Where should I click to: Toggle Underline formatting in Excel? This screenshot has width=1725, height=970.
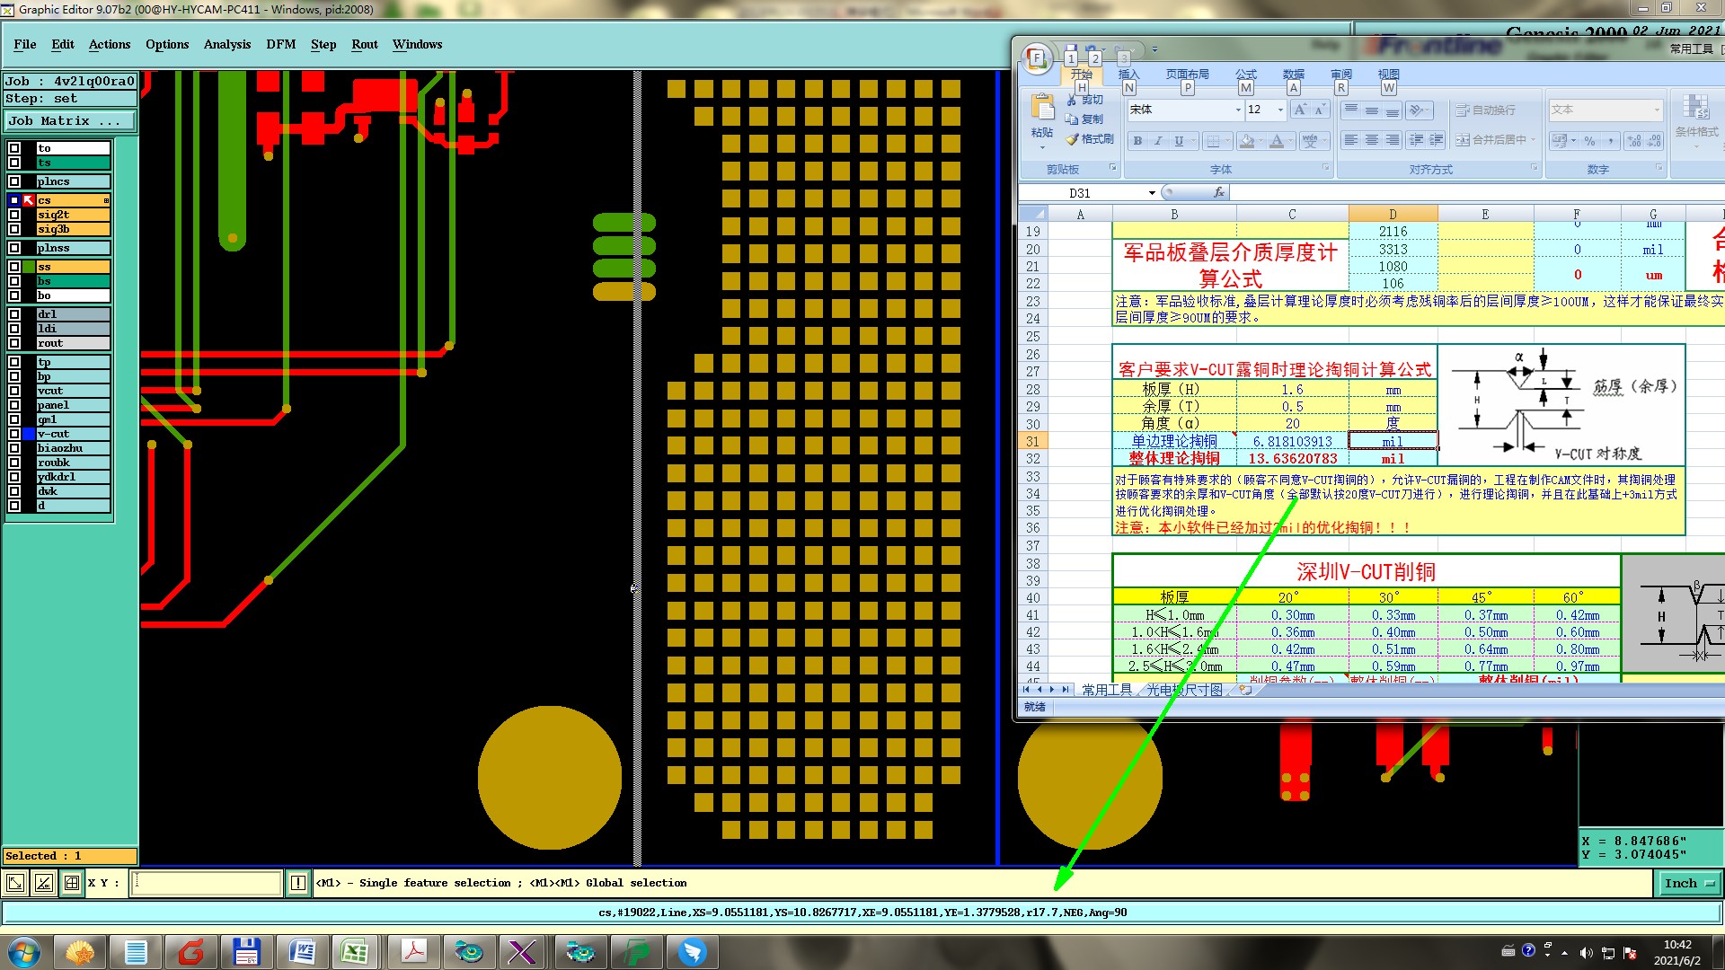coord(1179,141)
